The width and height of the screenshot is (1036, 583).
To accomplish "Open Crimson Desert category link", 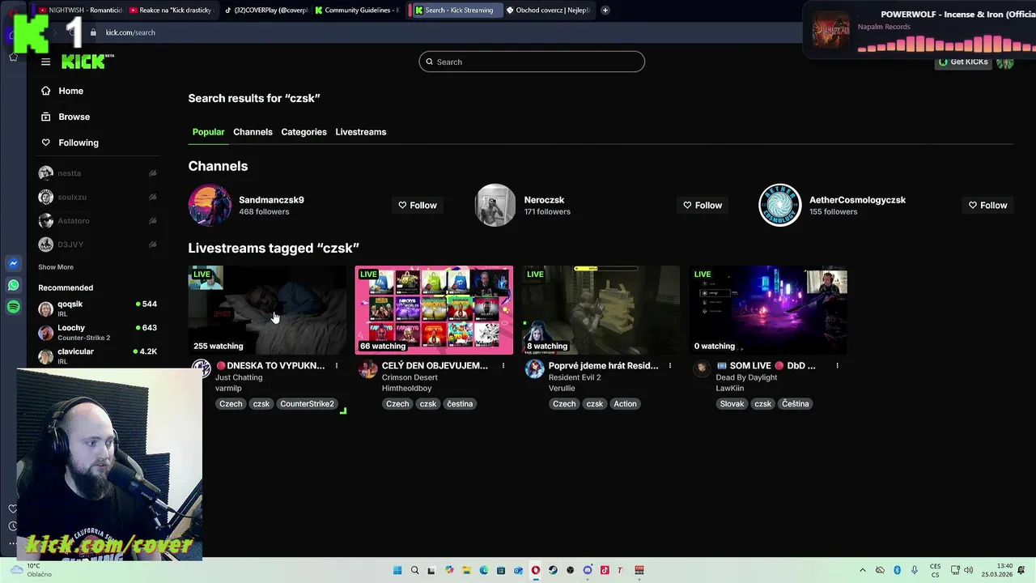I will pyautogui.click(x=410, y=377).
